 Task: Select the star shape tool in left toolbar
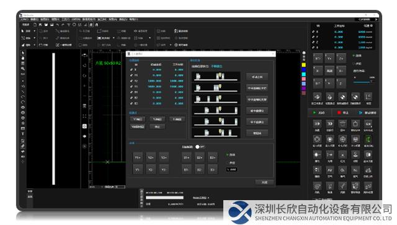(23, 123)
